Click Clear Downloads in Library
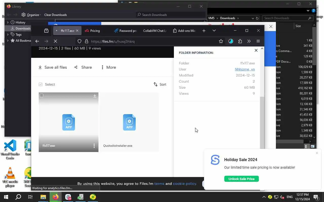This screenshot has width=324, height=202. 55,15
